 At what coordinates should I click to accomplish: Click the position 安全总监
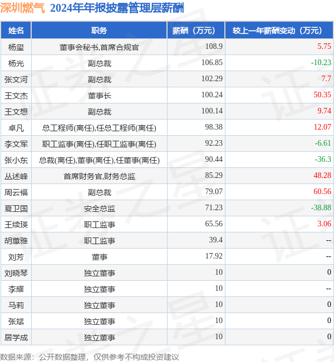100,209
